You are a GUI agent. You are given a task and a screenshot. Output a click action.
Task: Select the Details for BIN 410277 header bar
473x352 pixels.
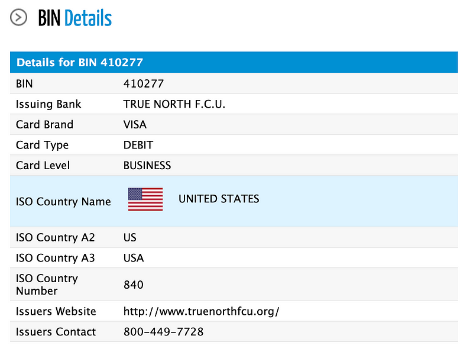click(x=234, y=62)
